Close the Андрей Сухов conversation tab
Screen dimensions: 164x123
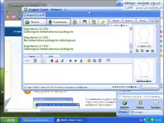43,15
